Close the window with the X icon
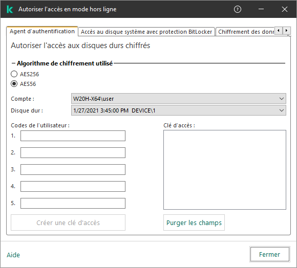Screen dimensions: 297x268 [x=285, y=9]
